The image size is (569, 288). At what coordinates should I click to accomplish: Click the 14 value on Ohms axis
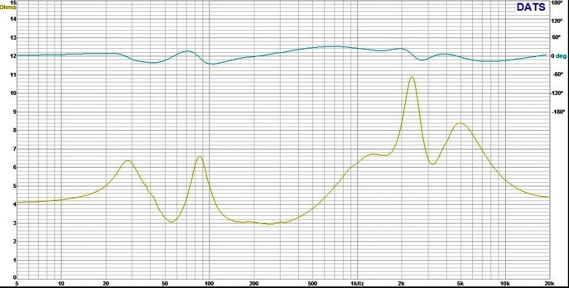(13, 19)
